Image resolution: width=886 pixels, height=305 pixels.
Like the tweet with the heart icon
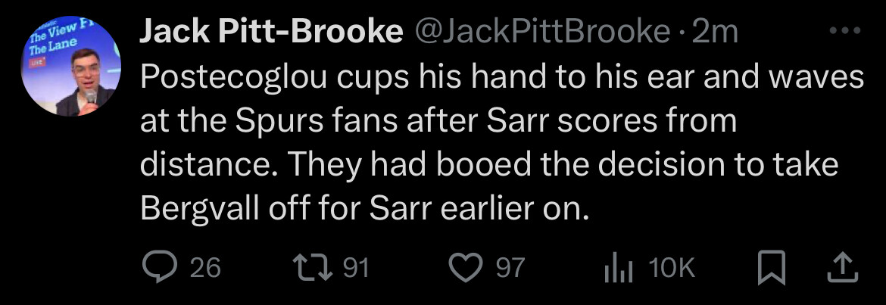[465, 266]
